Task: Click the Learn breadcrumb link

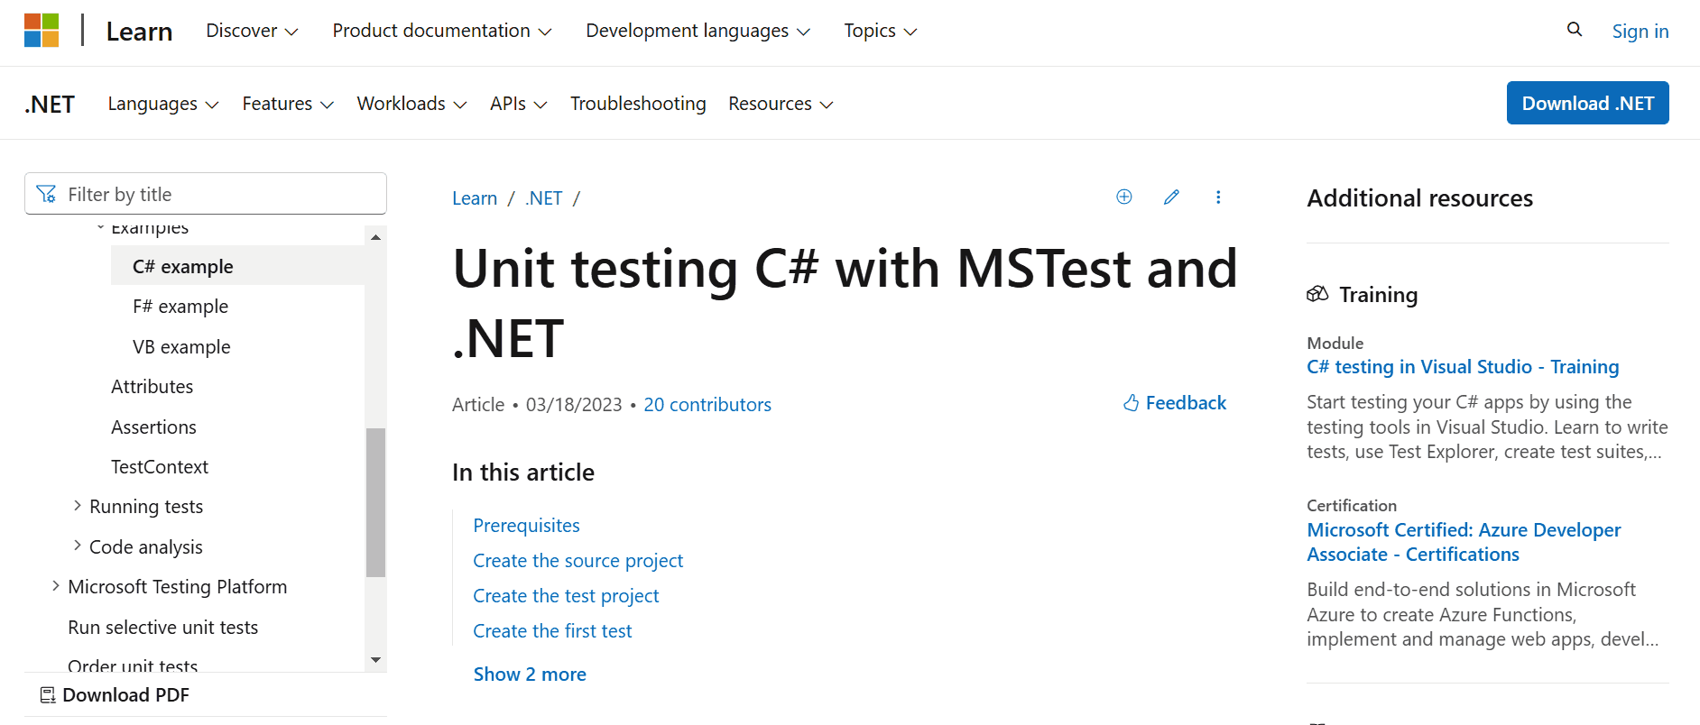Action: click(x=475, y=198)
